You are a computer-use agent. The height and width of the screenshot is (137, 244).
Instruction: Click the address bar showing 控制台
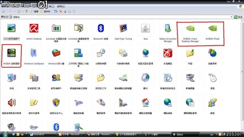(x=121, y=17)
